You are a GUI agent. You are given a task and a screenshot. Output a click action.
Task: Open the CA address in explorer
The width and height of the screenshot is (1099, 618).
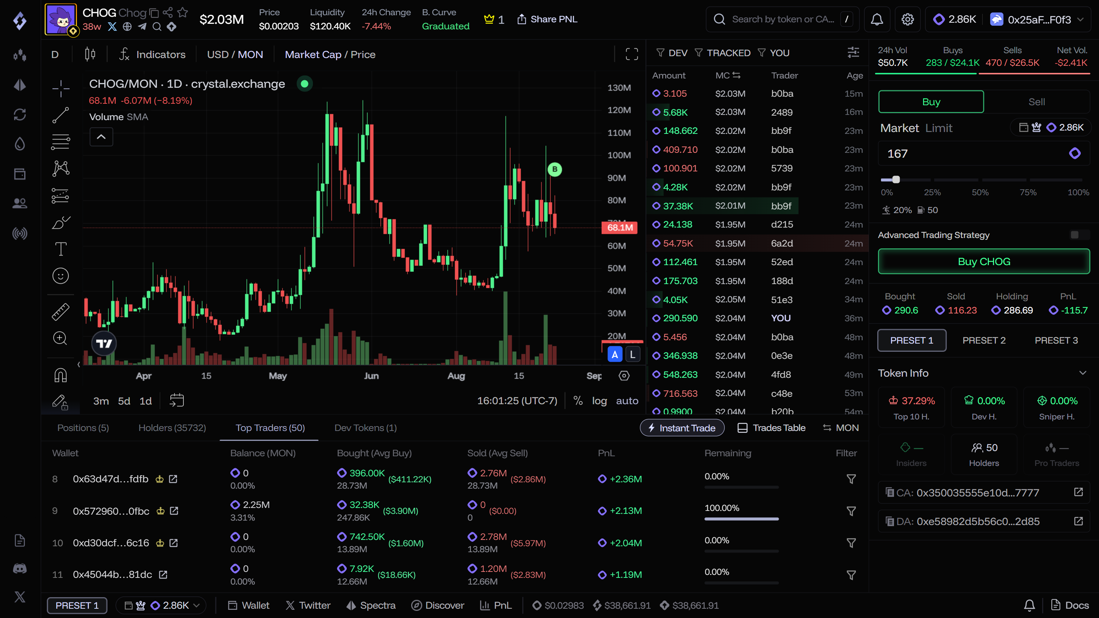pos(1078,492)
